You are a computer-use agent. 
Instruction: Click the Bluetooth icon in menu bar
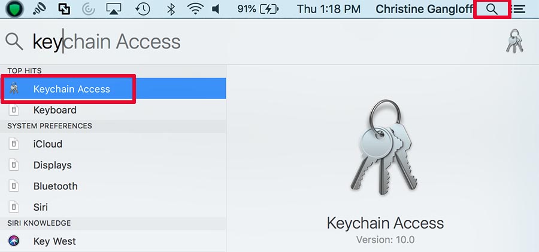click(x=171, y=10)
